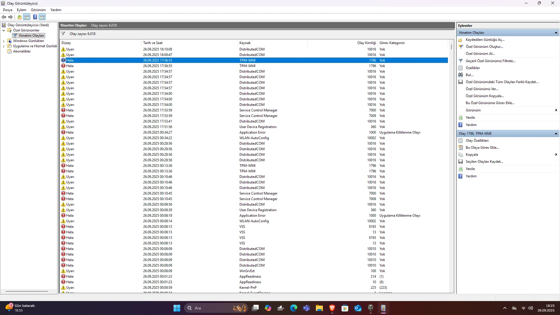Click the Back arrow toolbar icon
This screenshot has height=315, width=560.
tap(4, 17)
